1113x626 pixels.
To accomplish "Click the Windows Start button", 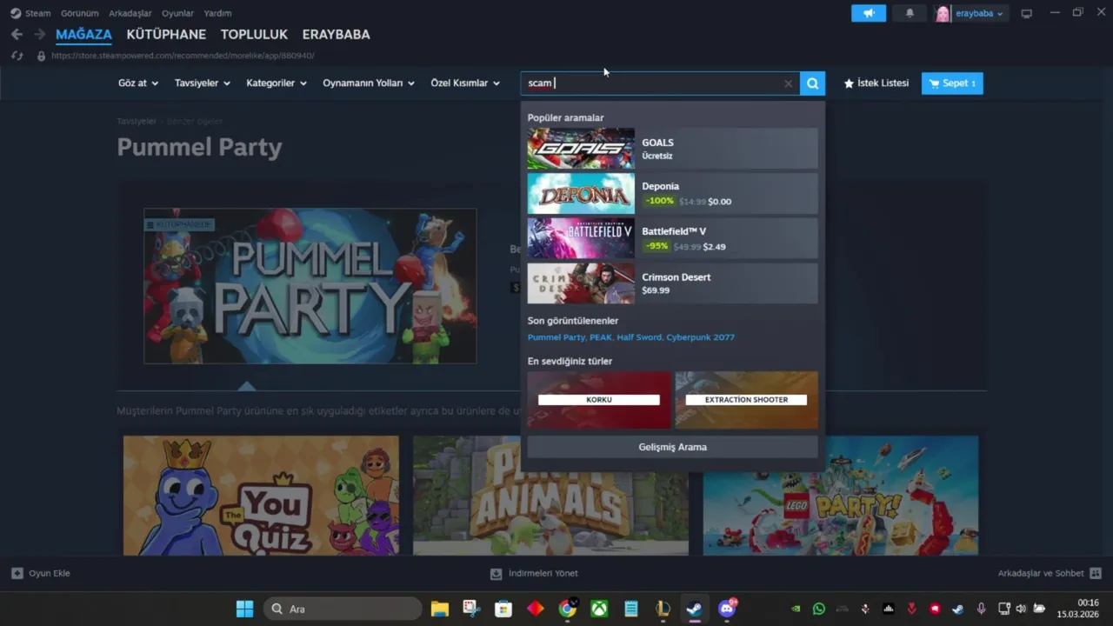I will click(x=245, y=609).
